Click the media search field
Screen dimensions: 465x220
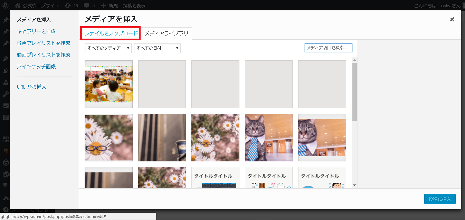point(329,48)
